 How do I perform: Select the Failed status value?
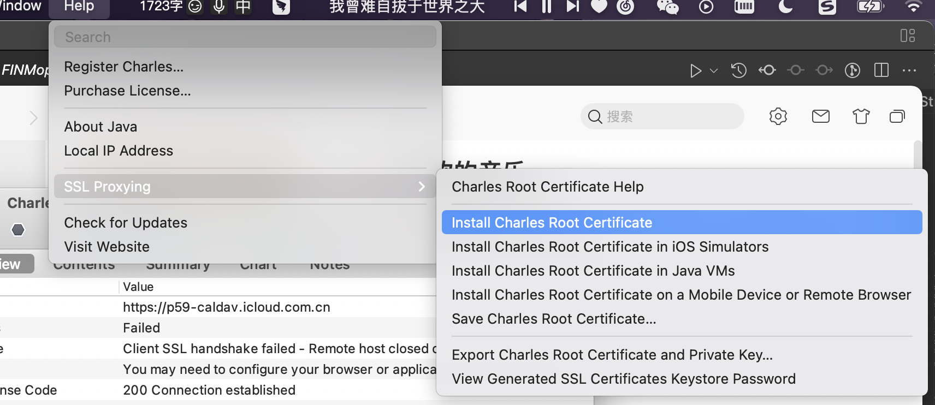141,328
